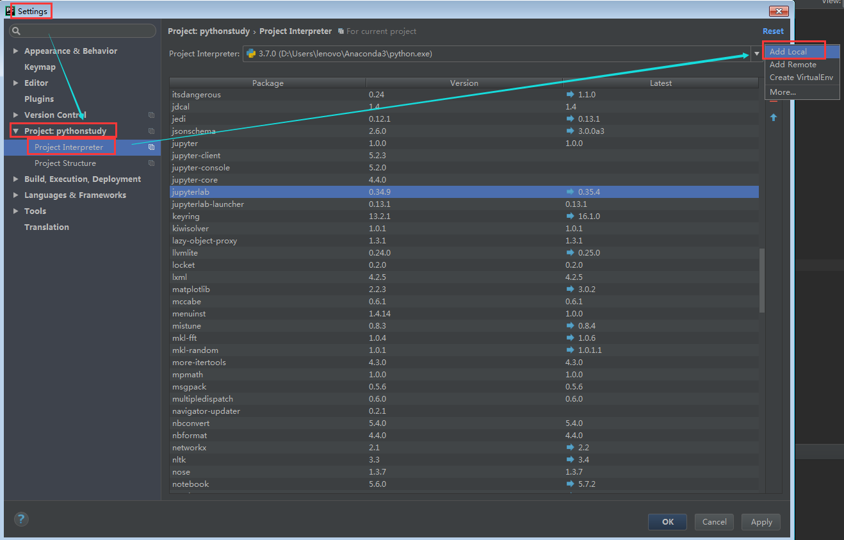Click the Python logo in interpreter field
The image size is (844, 540).
click(x=251, y=54)
